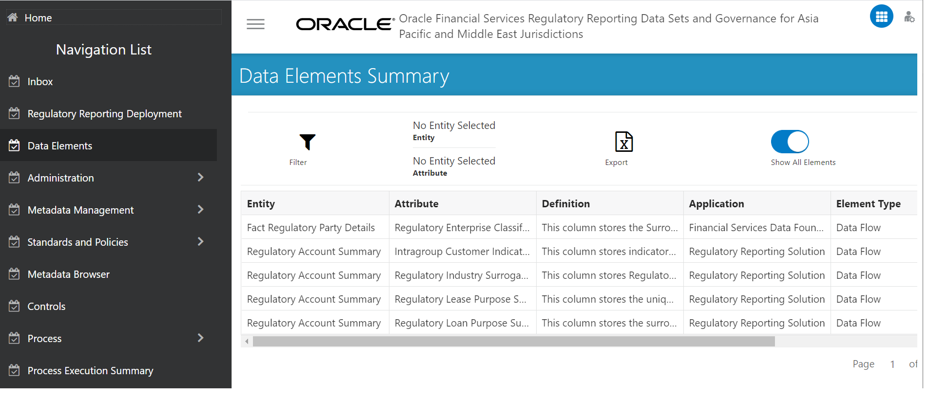Click the Metadata Browser sidebar icon
Viewport: 928px width, 418px height.
[x=14, y=274]
